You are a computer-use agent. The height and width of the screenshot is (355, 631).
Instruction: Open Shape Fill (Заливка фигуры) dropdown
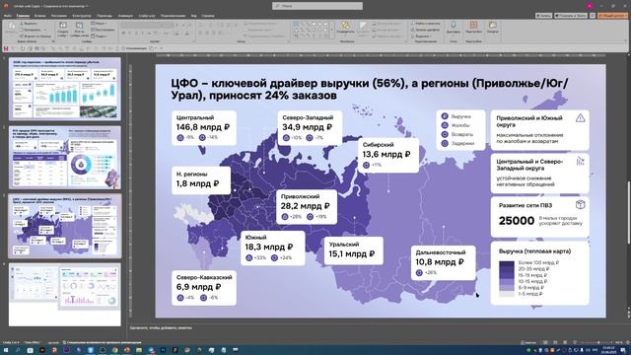[387, 24]
